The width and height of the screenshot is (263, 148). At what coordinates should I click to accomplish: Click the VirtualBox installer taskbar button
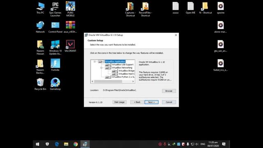(x=85, y=144)
